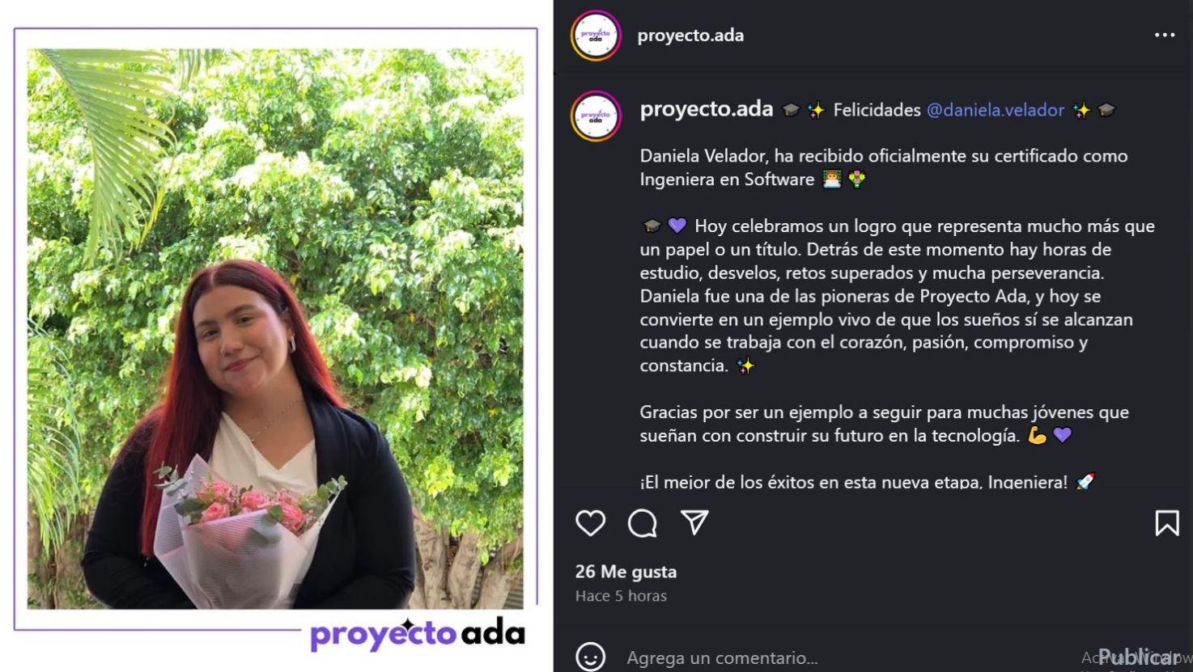Visit the @daniela.velador mention link
This screenshot has width=1193, height=672.
[995, 110]
